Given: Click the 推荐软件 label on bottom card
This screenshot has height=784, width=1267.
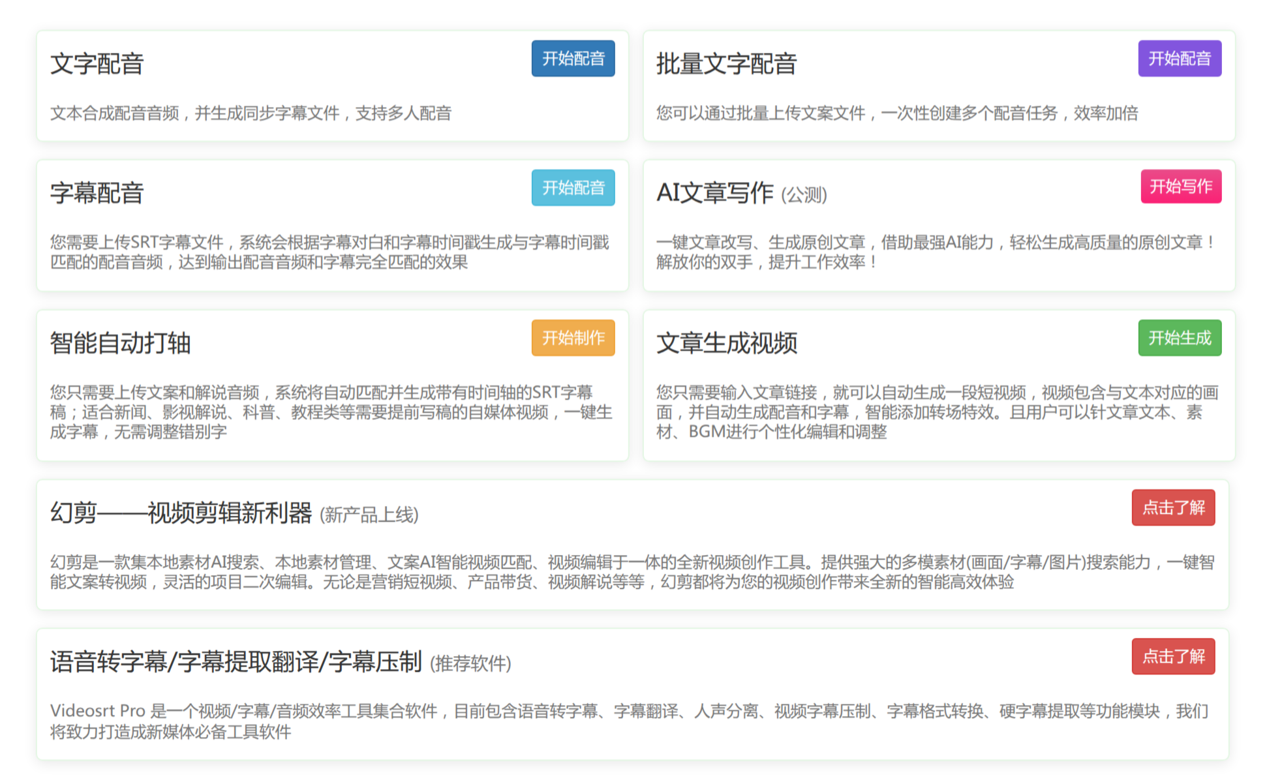Looking at the screenshot, I should pos(471,662).
